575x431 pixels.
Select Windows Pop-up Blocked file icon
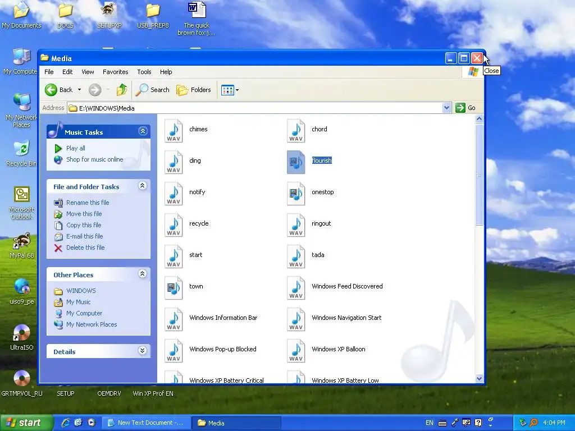pos(174,351)
